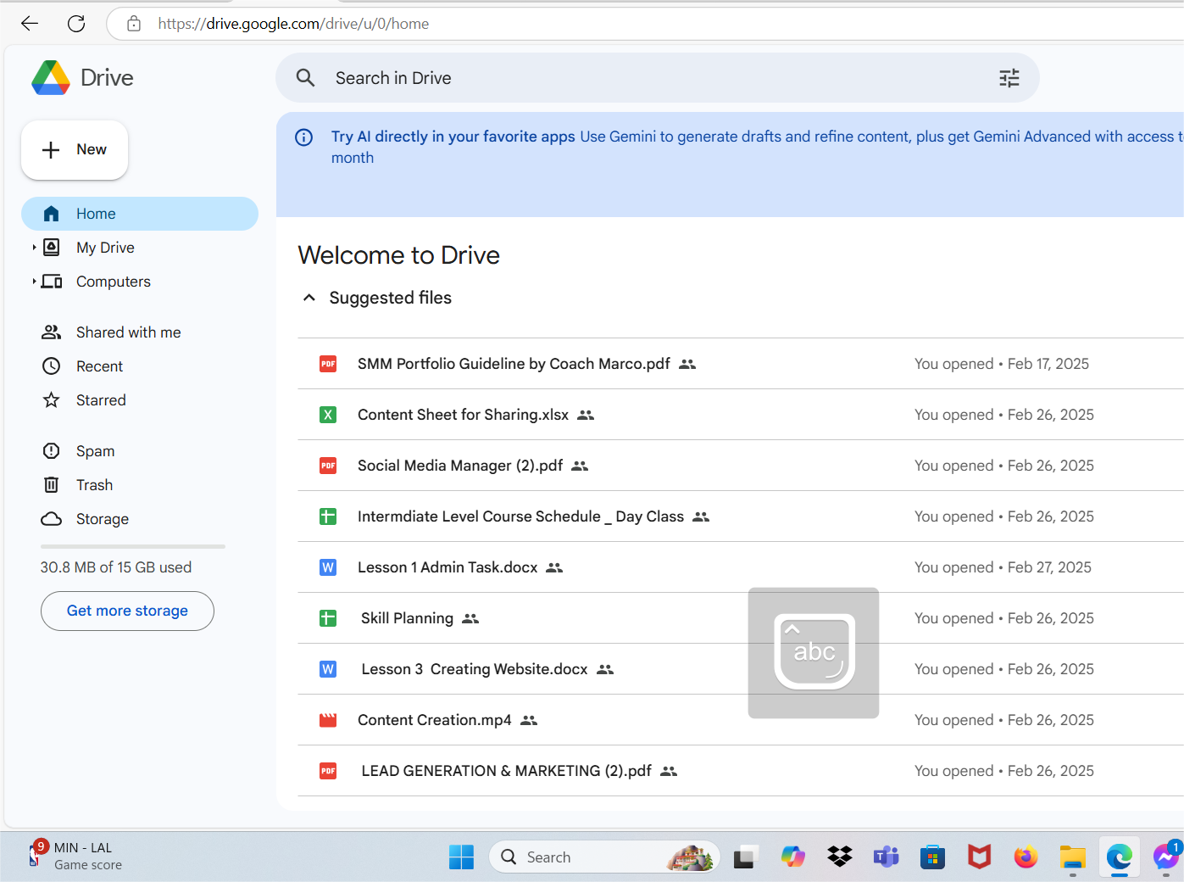Click the browser address bar URL

point(293,24)
